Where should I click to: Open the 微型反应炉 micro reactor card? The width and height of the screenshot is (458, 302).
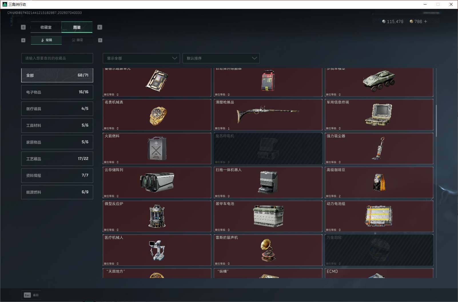[157, 216]
